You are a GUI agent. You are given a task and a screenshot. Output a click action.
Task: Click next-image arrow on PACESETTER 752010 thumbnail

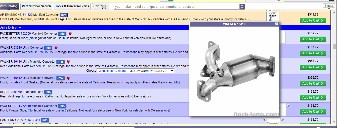click(288, 105)
